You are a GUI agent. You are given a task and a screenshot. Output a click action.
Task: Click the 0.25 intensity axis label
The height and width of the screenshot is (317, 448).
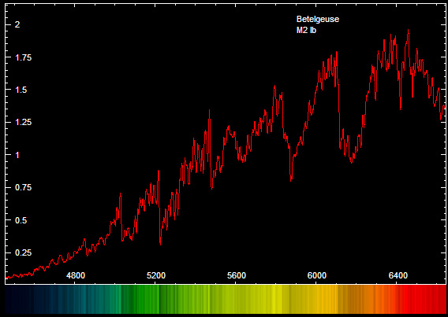(23, 253)
